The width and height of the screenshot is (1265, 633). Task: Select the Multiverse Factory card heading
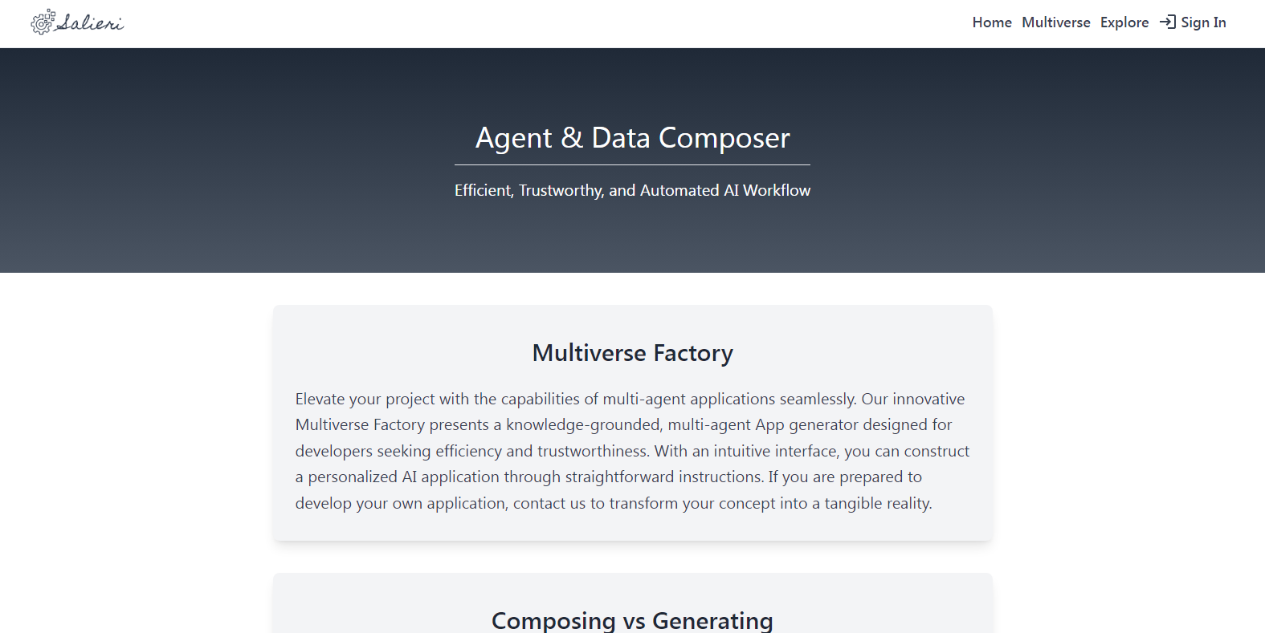632,353
